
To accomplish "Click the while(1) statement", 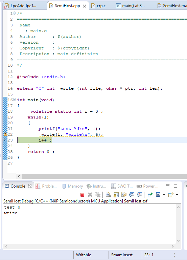I will (x=38, y=117).
